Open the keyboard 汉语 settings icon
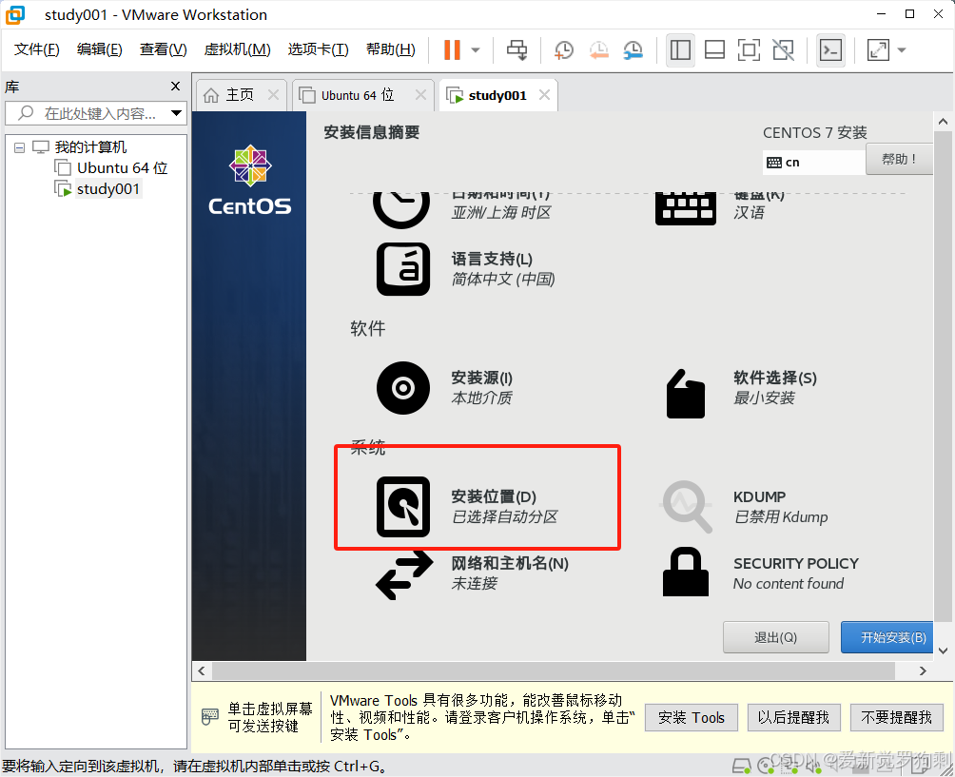This screenshot has height=777, width=955. [685, 208]
